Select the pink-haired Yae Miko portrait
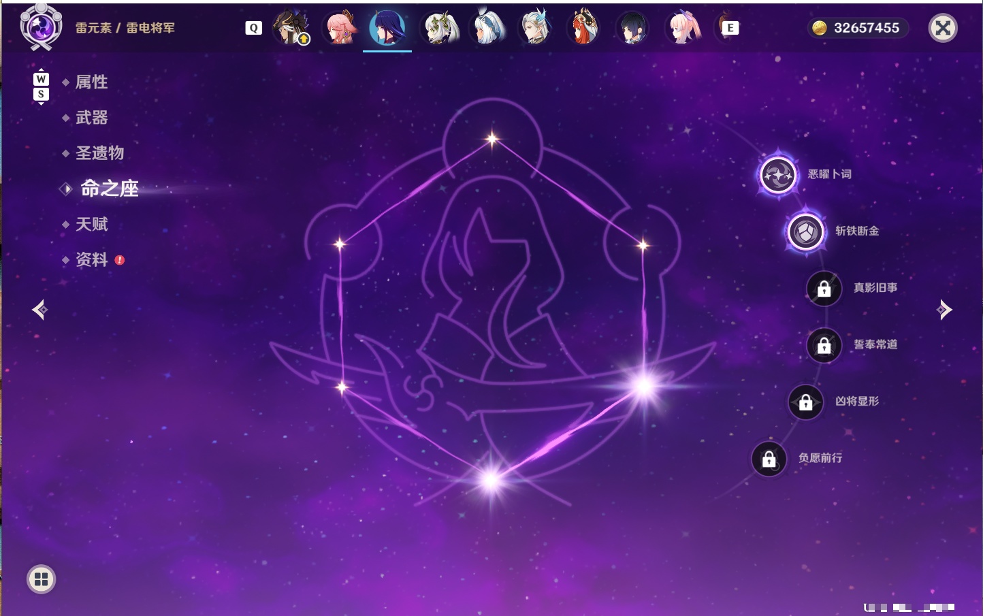The width and height of the screenshot is (983, 616). [340, 27]
